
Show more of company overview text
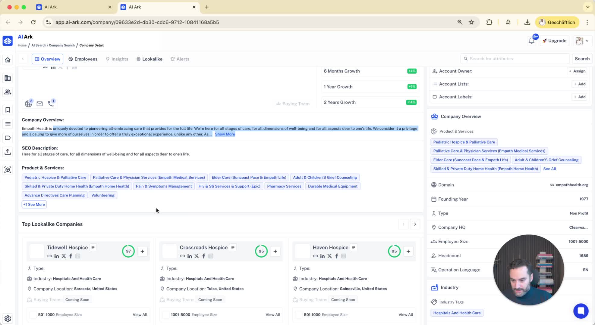225,134
